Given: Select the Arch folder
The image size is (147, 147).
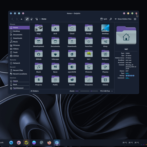Looking at the screenshot, I should [x=55, y=29].
